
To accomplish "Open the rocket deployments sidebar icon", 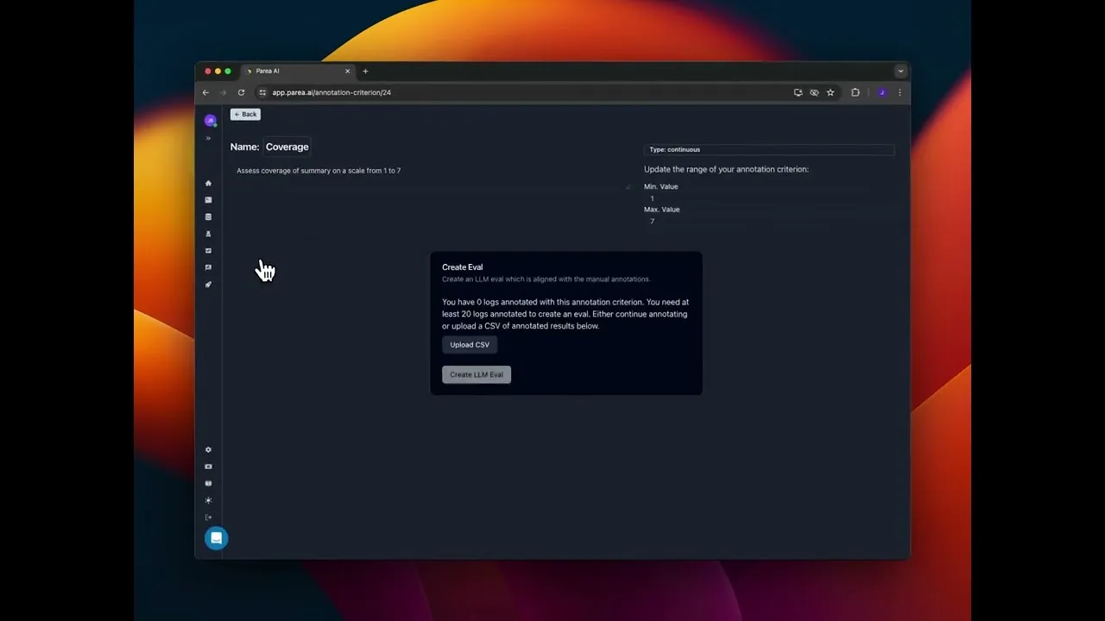I will click(208, 285).
